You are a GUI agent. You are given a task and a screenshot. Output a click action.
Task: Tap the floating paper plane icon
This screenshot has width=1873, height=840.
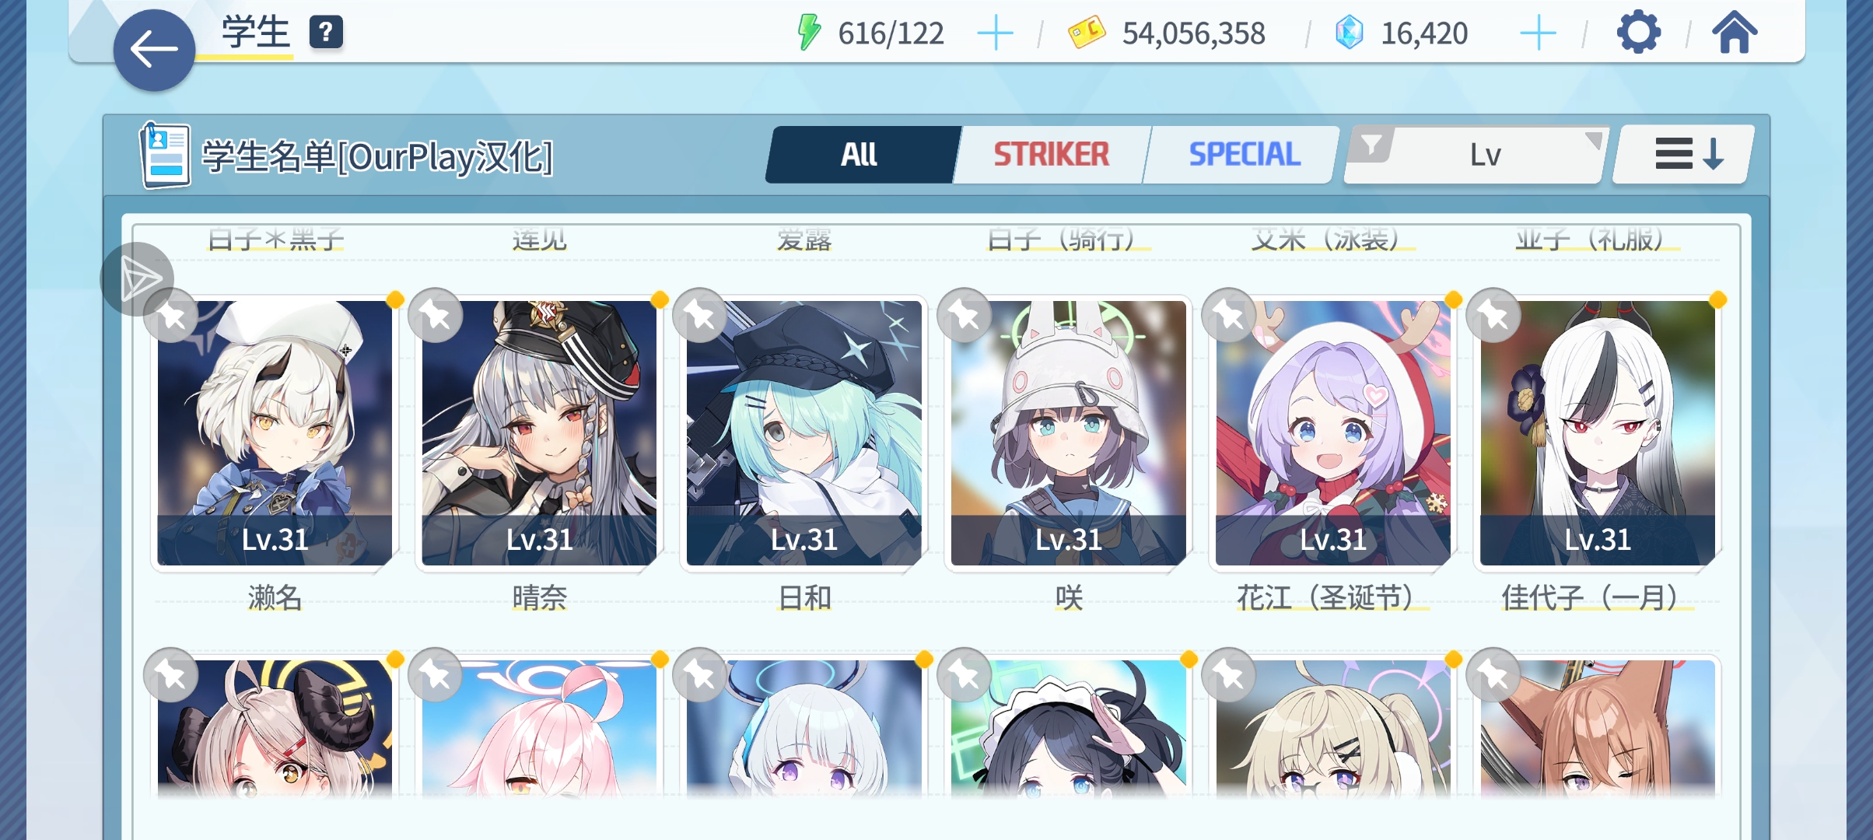[138, 279]
